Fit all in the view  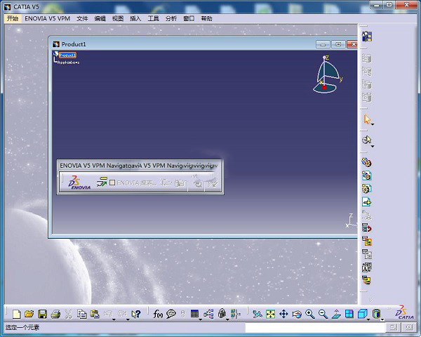pyautogui.click(x=271, y=314)
